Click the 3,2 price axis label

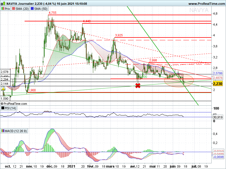215,57
